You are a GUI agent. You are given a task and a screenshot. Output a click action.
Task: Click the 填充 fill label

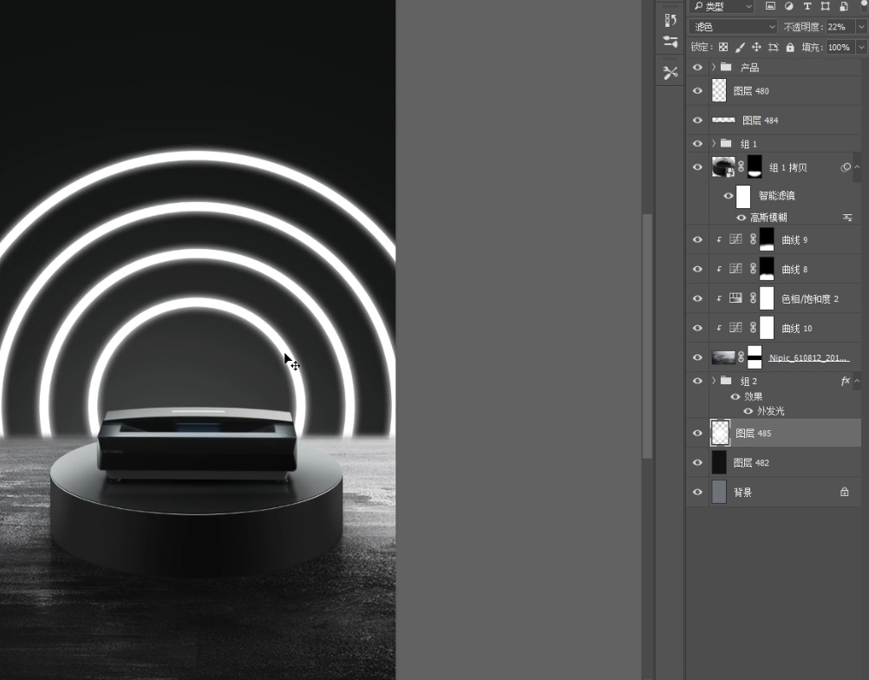click(x=812, y=47)
